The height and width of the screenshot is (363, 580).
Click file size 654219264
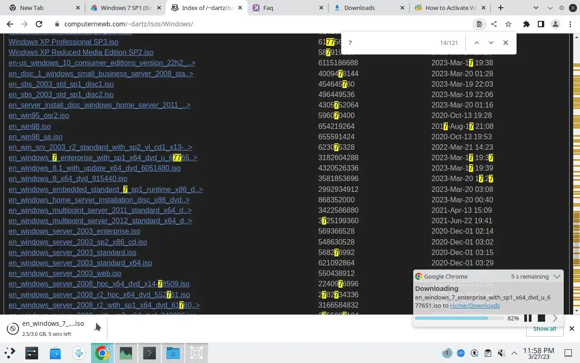(336, 126)
